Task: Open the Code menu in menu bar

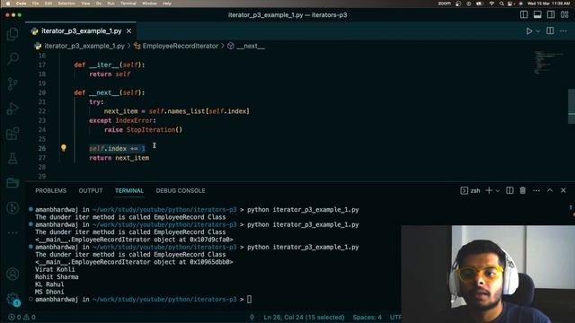Action: coord(22,4)
